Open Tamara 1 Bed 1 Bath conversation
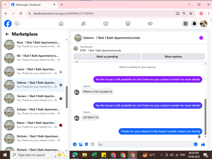This screenshot has width=212, height=159. click(33, 98)
